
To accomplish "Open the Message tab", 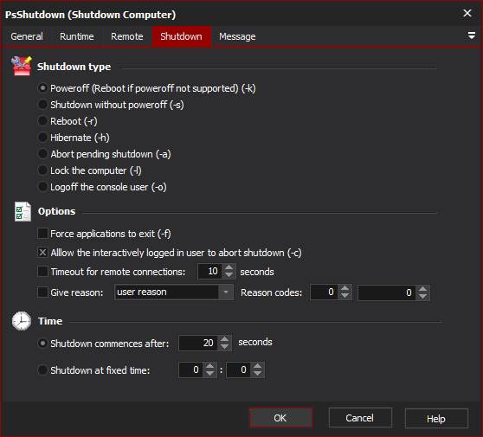I will pos(237,36).
